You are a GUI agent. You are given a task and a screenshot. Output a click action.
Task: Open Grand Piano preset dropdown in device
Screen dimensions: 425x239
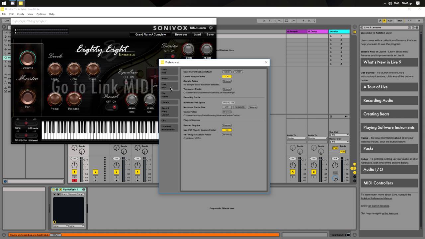pos(72,194)
